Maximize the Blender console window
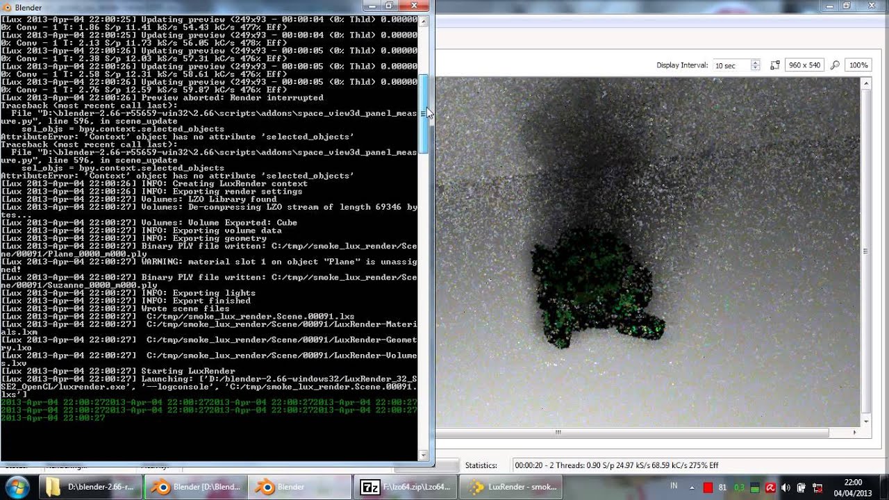The image size is (889, 500). click(389, 6)
